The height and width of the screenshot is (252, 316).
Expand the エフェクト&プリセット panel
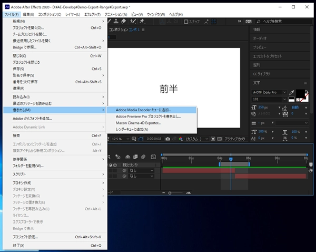coord(280,56)
